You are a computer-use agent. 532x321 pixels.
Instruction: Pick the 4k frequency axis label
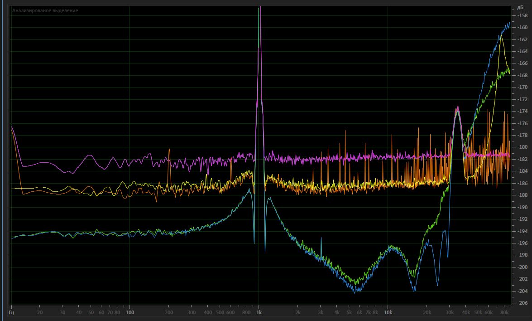pos(336,312)
